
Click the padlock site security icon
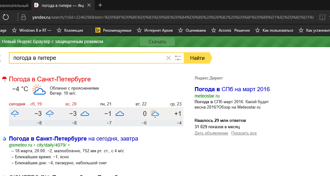pyautogui.click(x=23, y=17)
